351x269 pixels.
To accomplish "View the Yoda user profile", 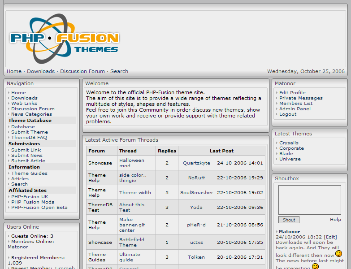I will click(196, 207).
